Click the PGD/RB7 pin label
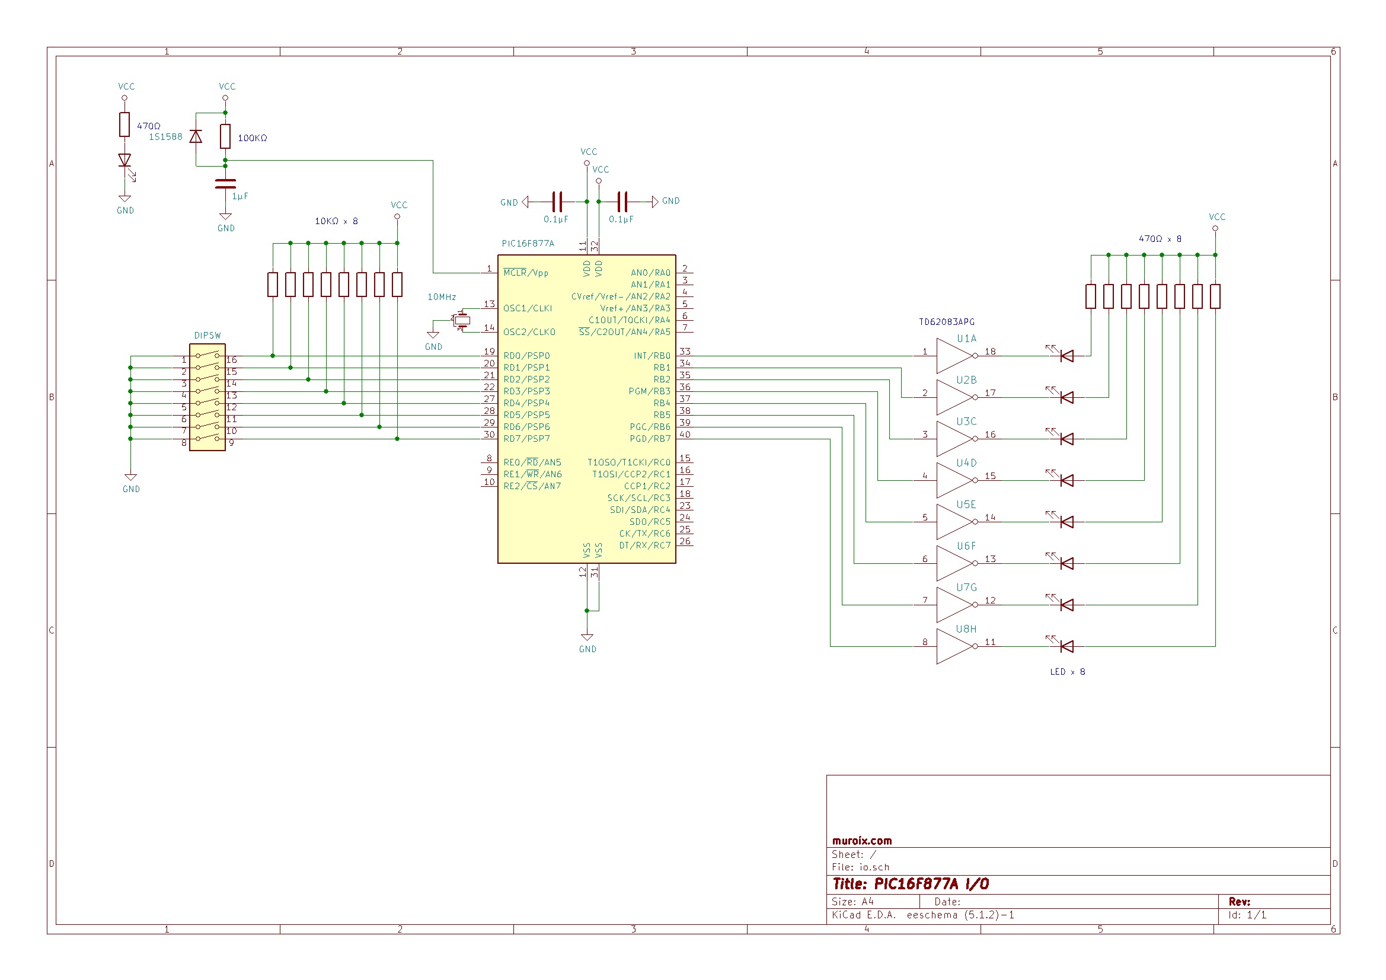The height and width of the screenshot is (980, 1386). [x=650, y=438]
